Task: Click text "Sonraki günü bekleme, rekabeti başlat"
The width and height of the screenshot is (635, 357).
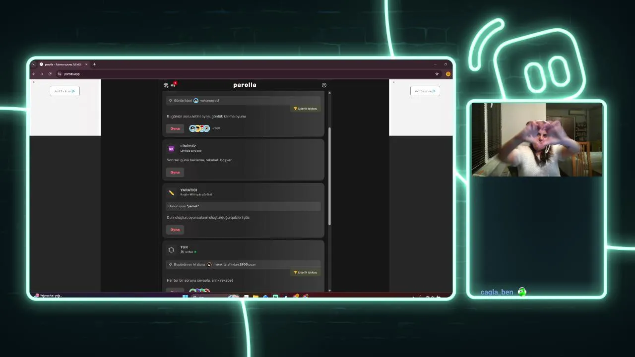Action: (199, 160)
